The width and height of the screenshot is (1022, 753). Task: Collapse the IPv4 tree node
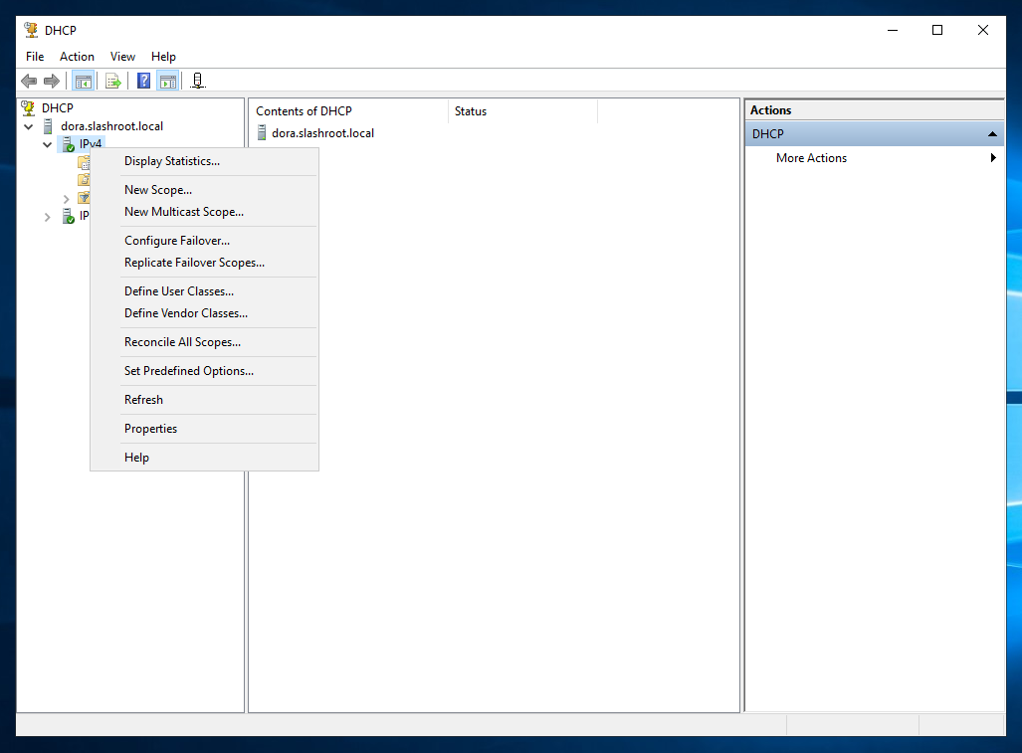(47, 145)
